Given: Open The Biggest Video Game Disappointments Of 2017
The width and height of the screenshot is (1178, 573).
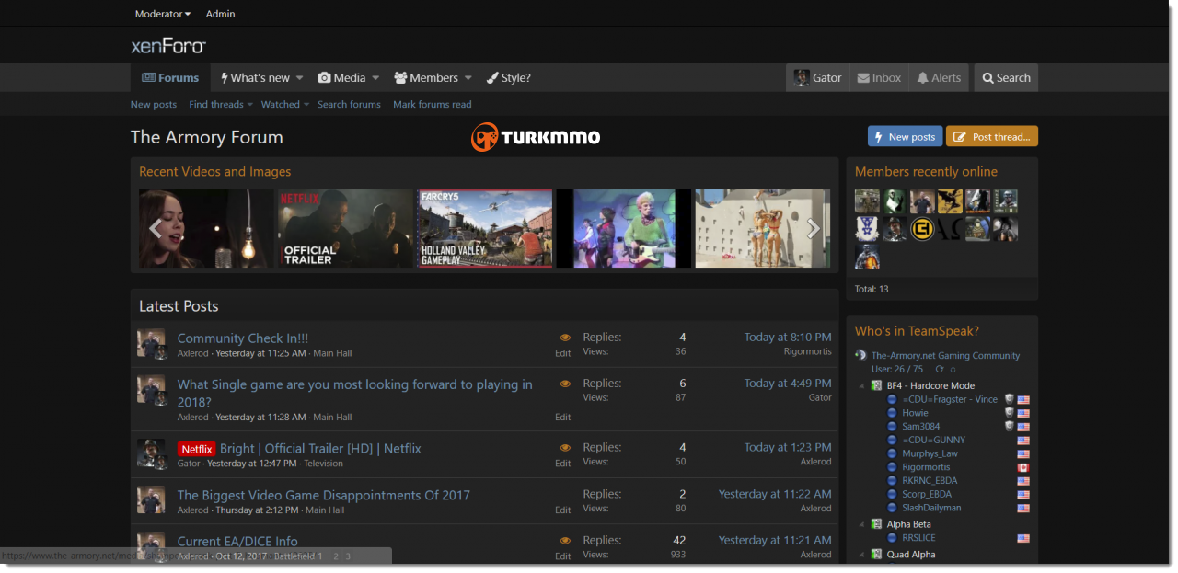Looking at the screenshot, I should [323, 495].
